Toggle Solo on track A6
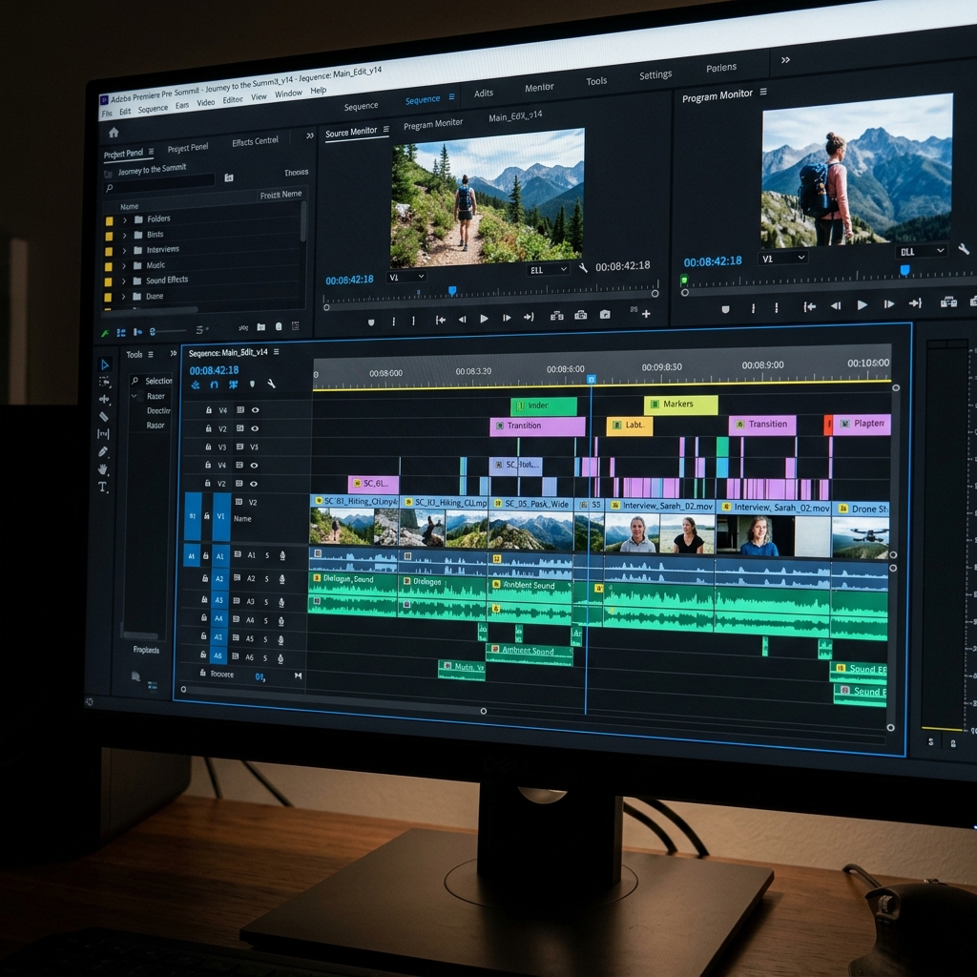 tap(265, 658)
